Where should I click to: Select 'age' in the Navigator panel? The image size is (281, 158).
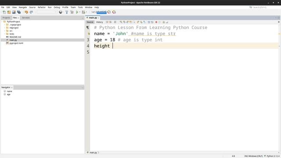[9, 94]
